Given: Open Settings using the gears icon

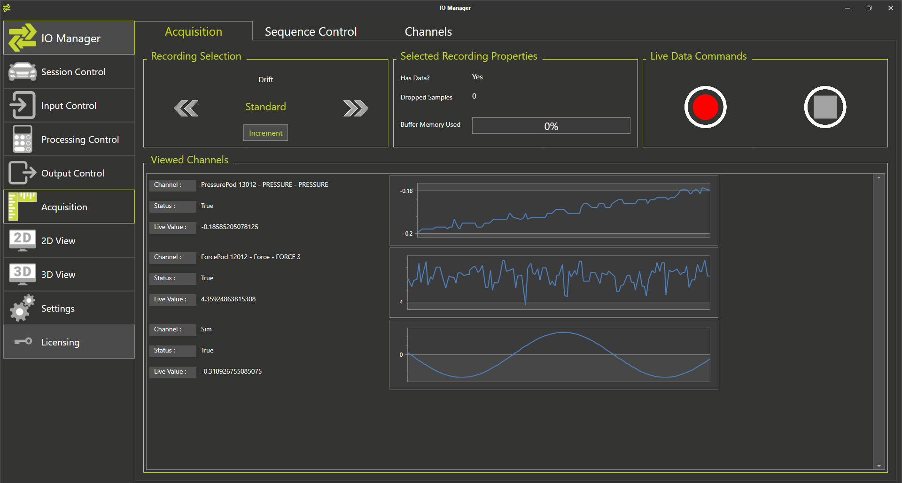Looking at the screenshot, I should point(22,308).
